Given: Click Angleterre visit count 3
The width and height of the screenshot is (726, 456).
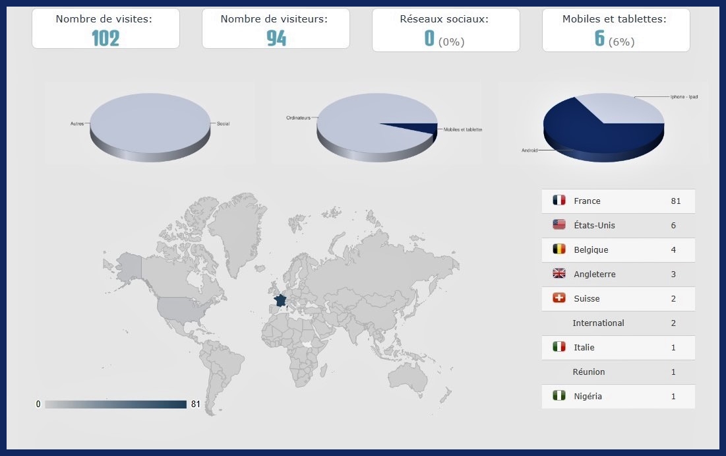Looking at the screenshot, I should pos(673,275).
